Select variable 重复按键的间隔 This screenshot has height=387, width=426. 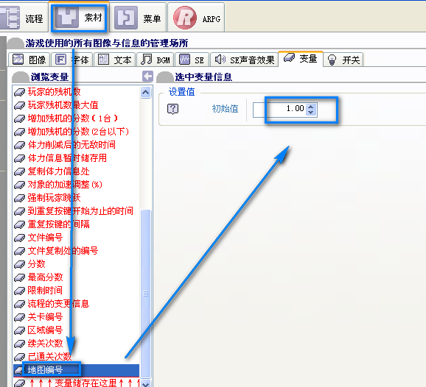58,224
